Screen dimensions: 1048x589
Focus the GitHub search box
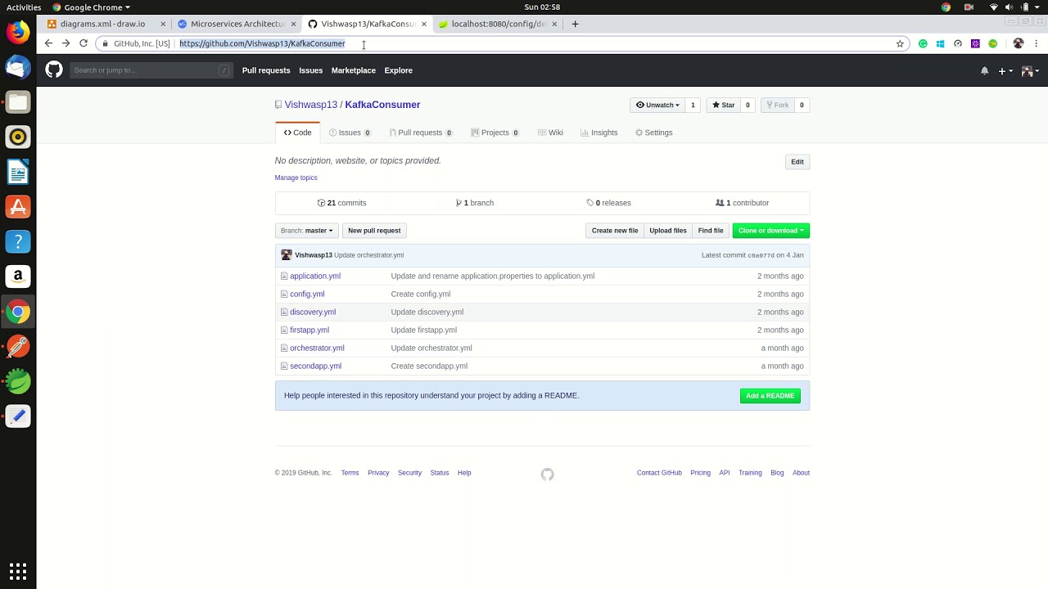(151, 70)
